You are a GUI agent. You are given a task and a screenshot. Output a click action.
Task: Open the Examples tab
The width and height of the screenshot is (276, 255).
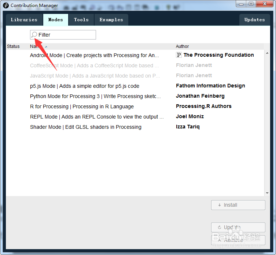111,20
